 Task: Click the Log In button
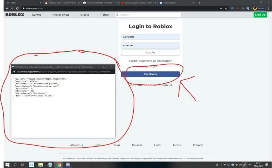coord(150,52)
